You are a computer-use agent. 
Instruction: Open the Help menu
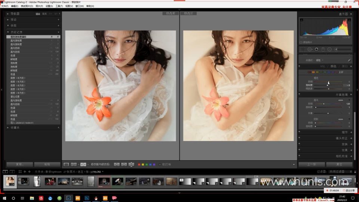pyautogui.click(x=90, y=6)
